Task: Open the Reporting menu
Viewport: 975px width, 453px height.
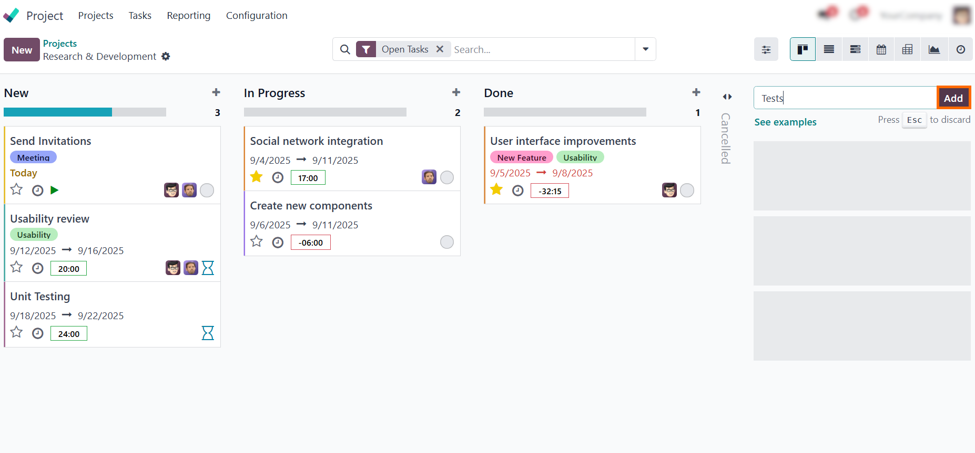Action: (x=188, y=15)
